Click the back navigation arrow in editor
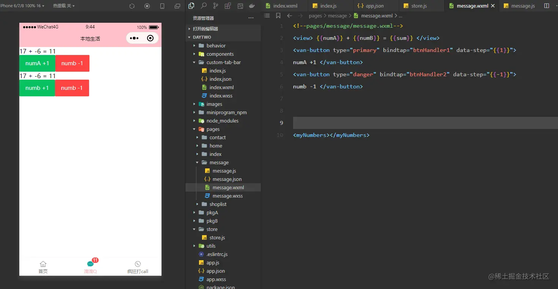Image resolution: width=558 pixels, height=289 pixels. tap(290, 16)
